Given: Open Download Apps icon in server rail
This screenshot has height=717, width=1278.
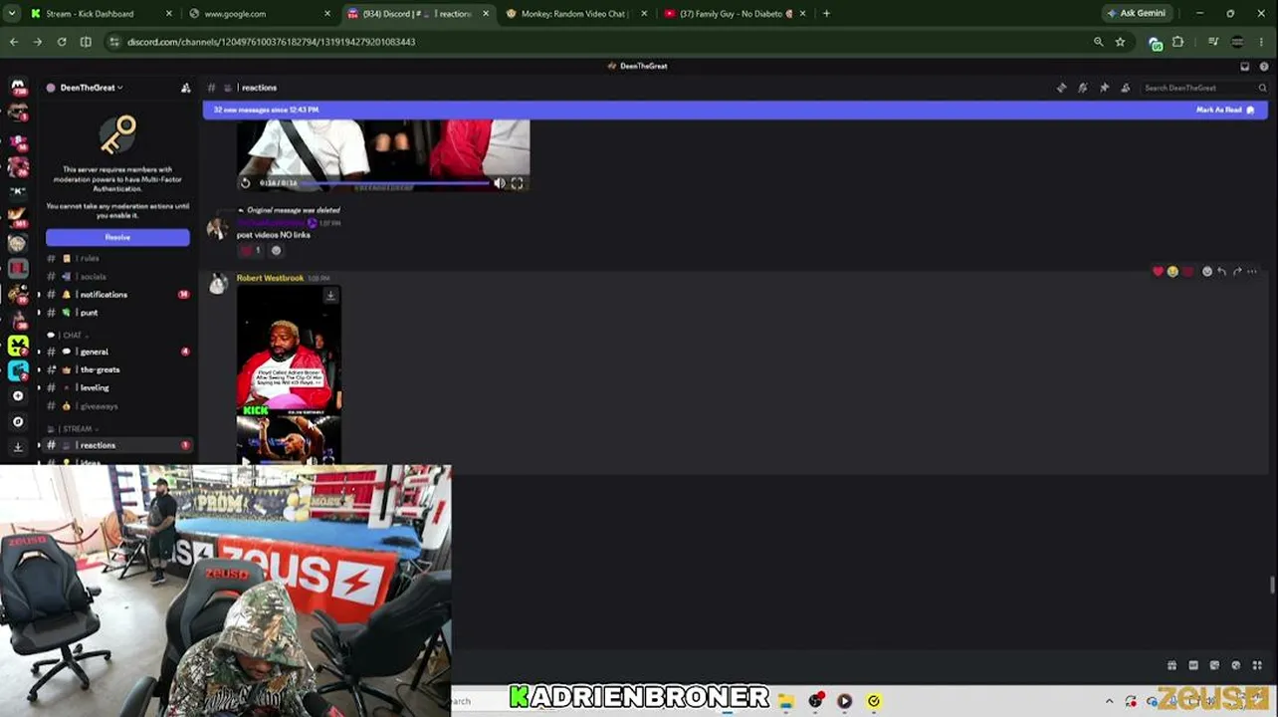Looking at the screenshot, I should pos(18,447).
